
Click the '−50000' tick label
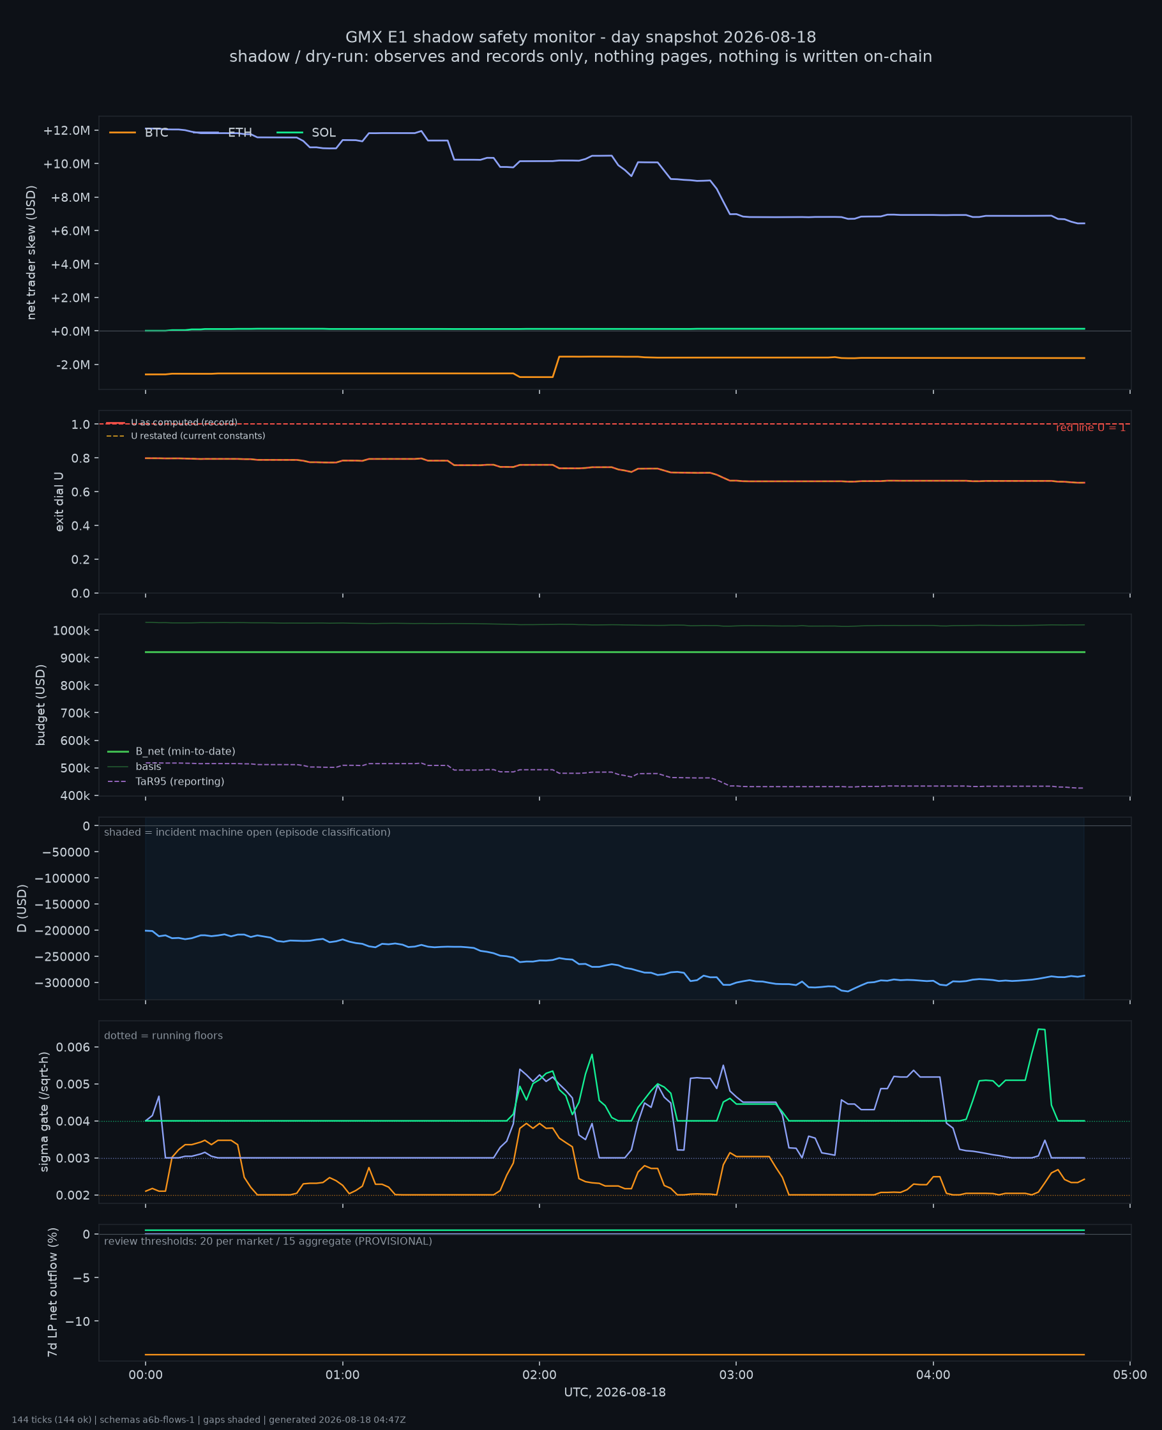click(66, 852)
